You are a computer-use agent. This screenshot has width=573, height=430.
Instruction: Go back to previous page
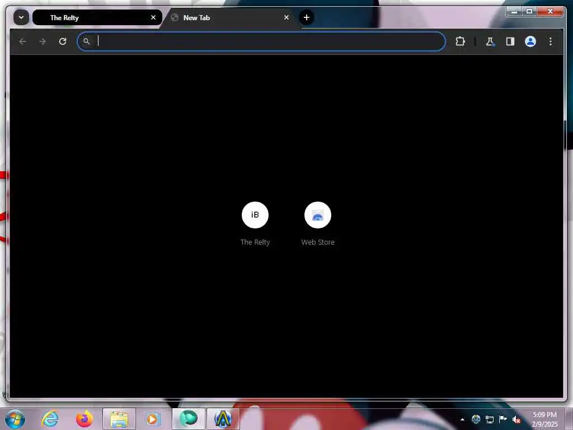[x=22, y=41]
